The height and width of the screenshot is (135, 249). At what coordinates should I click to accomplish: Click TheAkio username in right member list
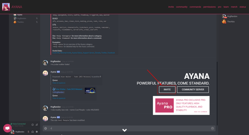(x=231, y=21)
